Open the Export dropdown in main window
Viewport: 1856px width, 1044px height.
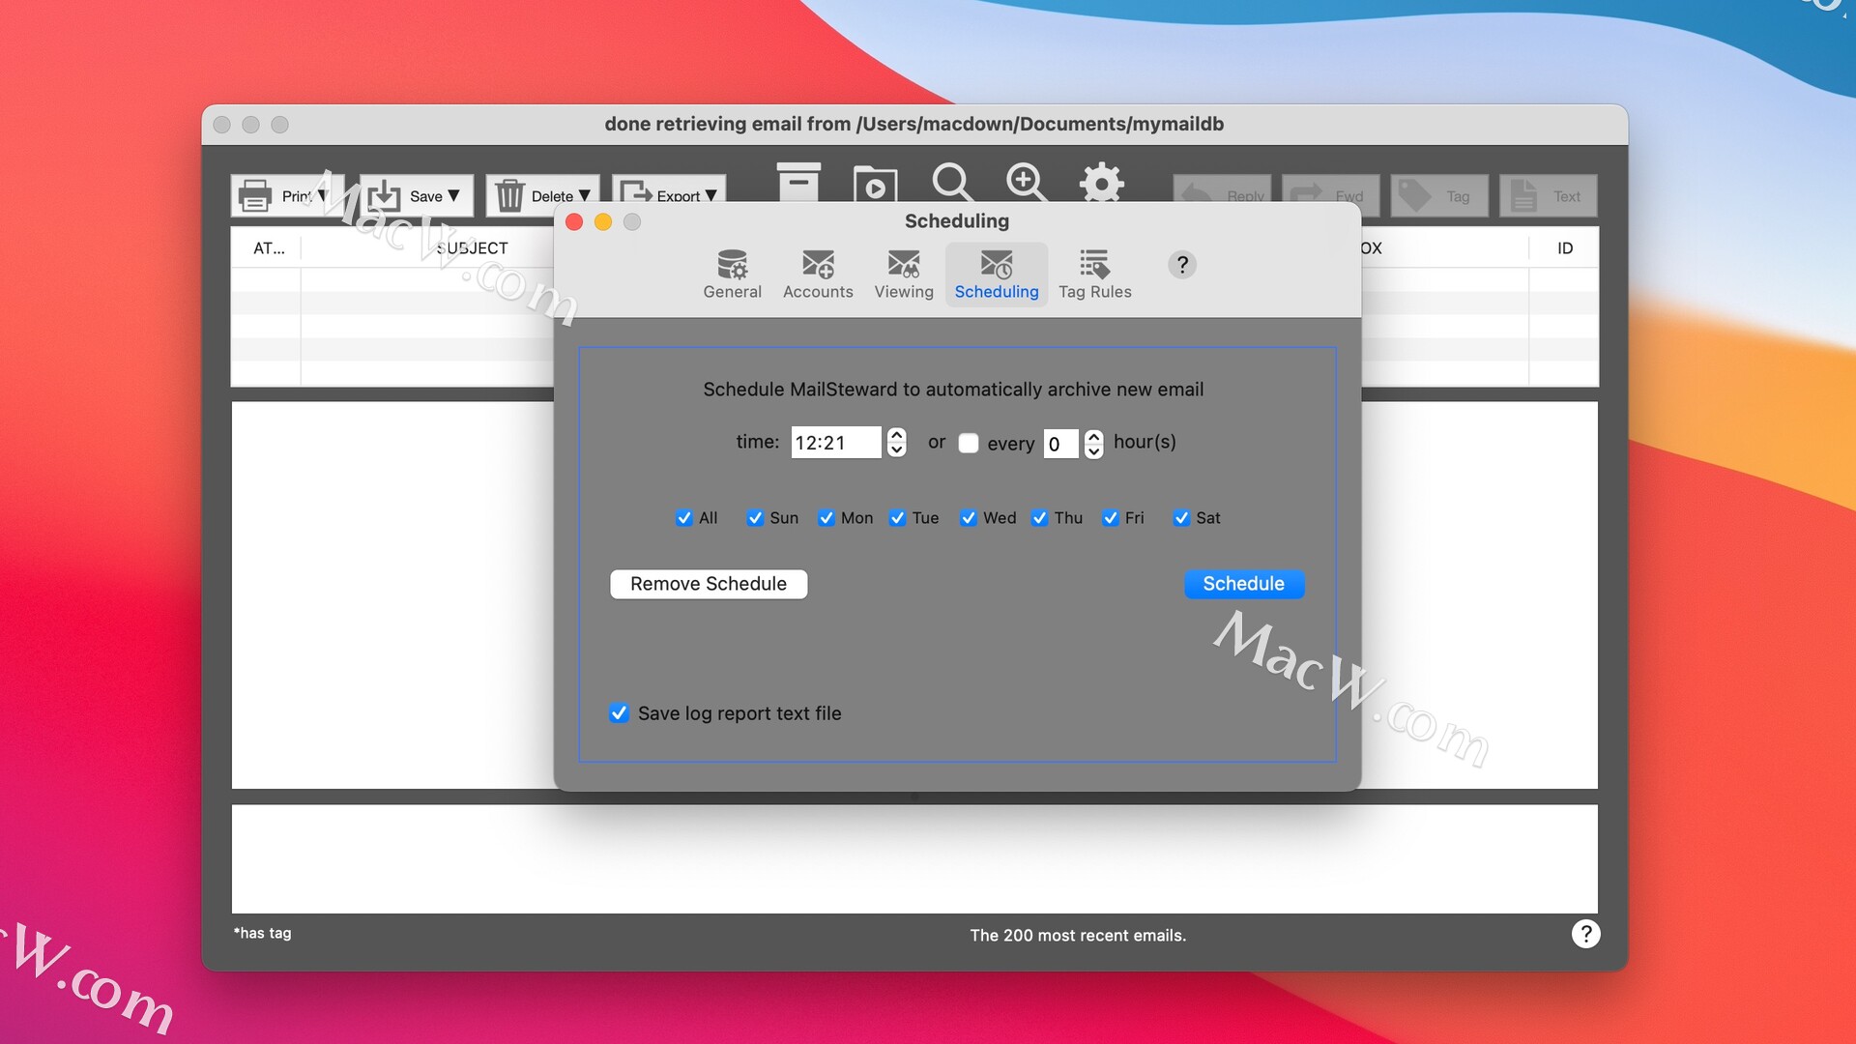tap(669, 189)
